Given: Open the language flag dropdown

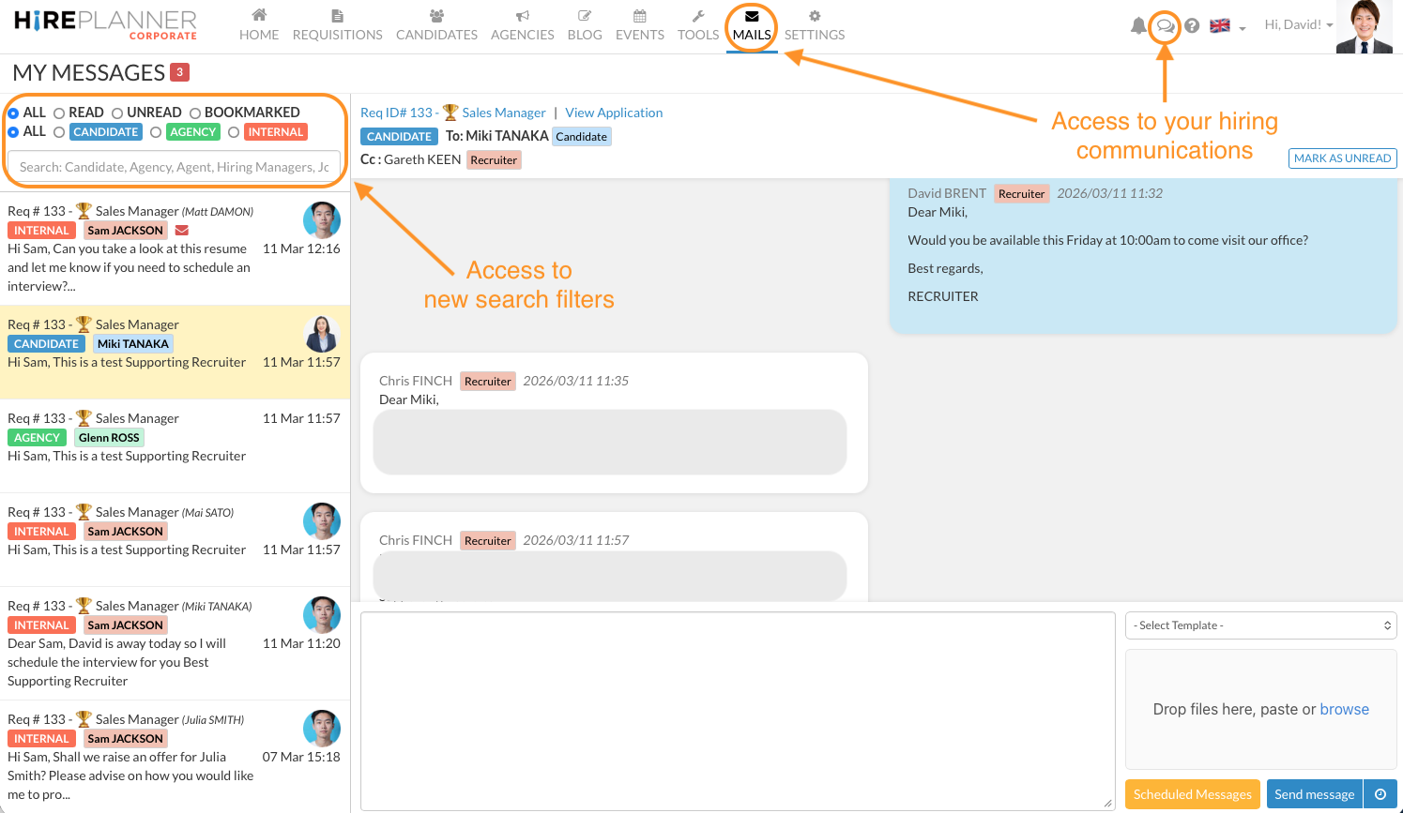Looking at the screenshot, I should tap(1228, 26).
